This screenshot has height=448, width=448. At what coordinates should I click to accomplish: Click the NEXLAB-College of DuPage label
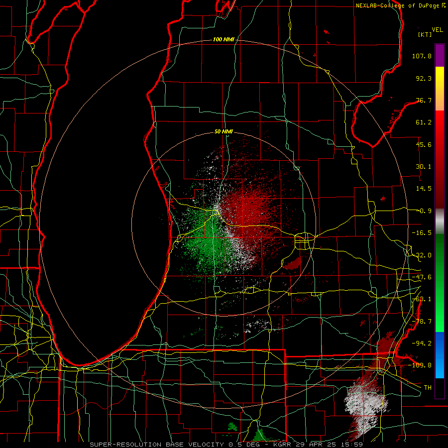[x=398, y=5]
